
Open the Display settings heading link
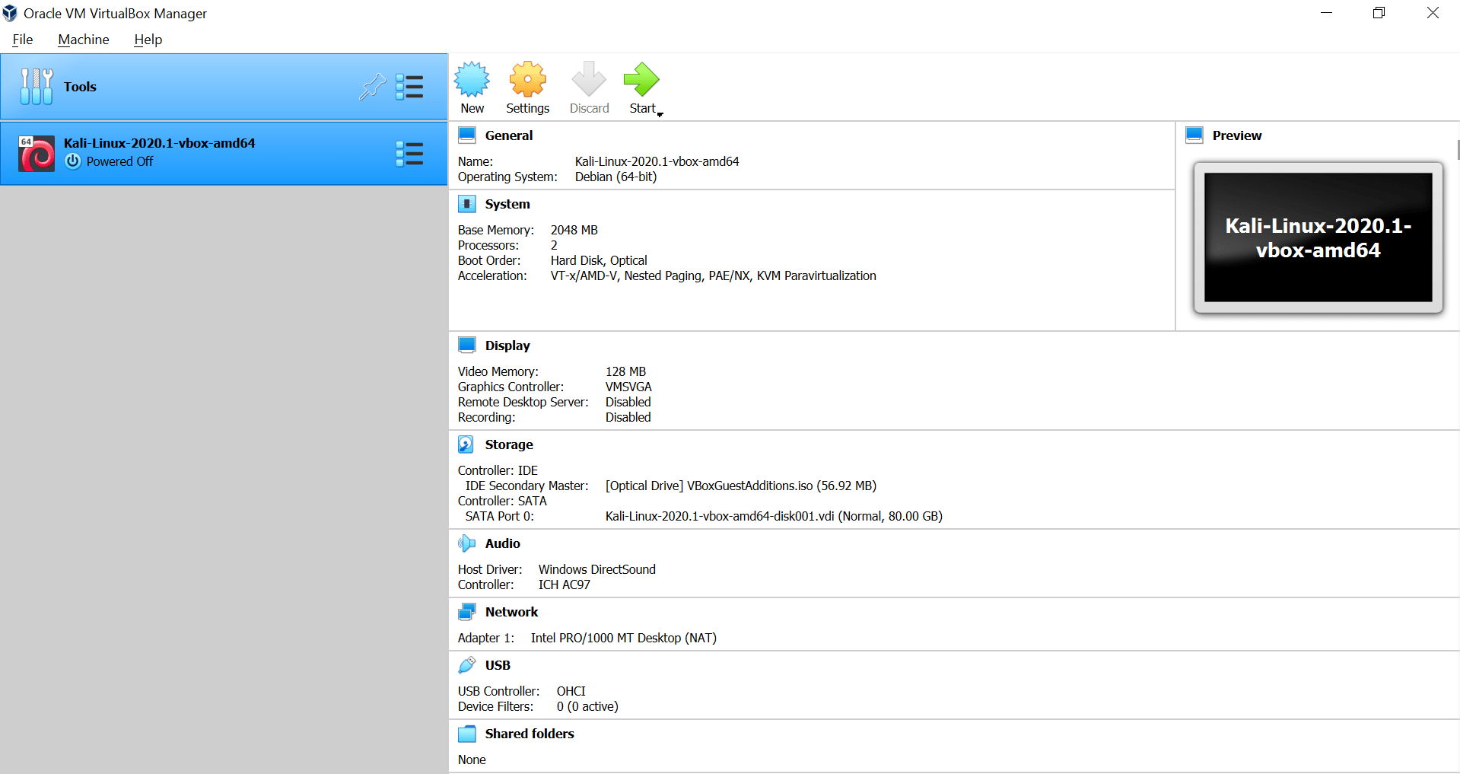pos(507,346)
